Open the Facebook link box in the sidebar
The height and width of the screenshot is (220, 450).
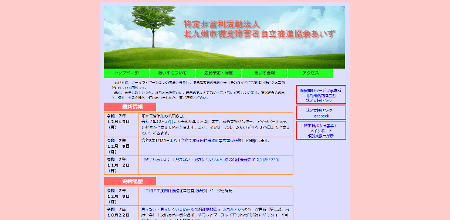321,113
